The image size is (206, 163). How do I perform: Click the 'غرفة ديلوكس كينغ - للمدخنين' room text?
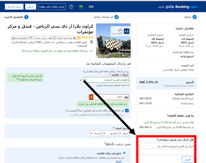(179, 70)
